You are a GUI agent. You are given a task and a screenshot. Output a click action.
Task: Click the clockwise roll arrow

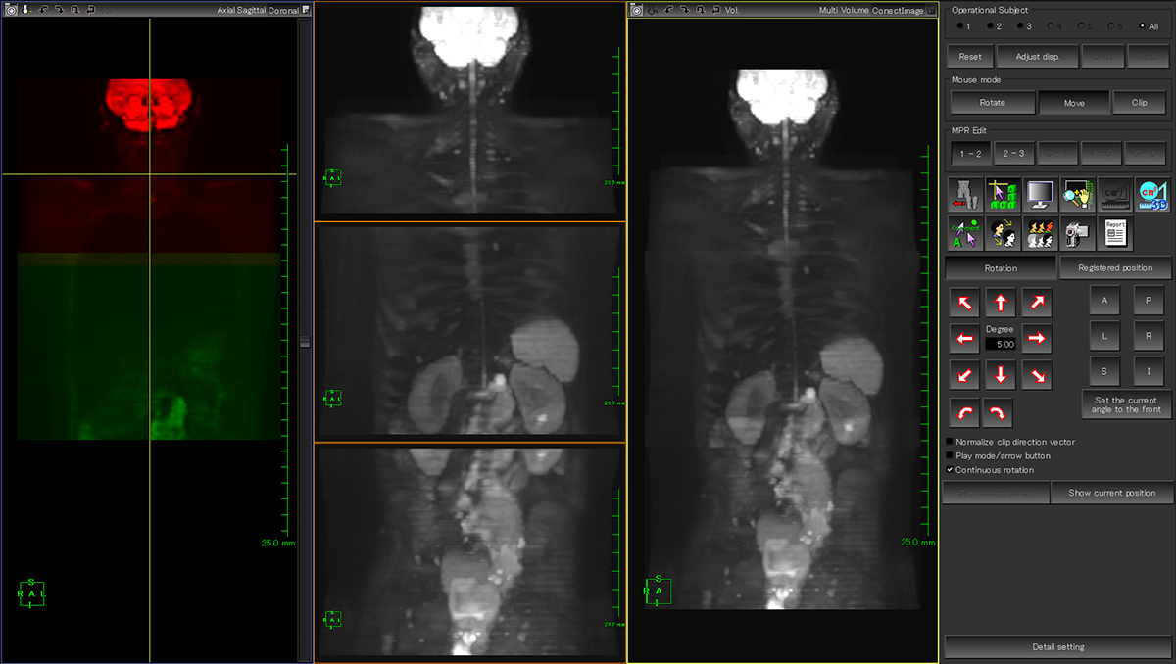[998, 413]
